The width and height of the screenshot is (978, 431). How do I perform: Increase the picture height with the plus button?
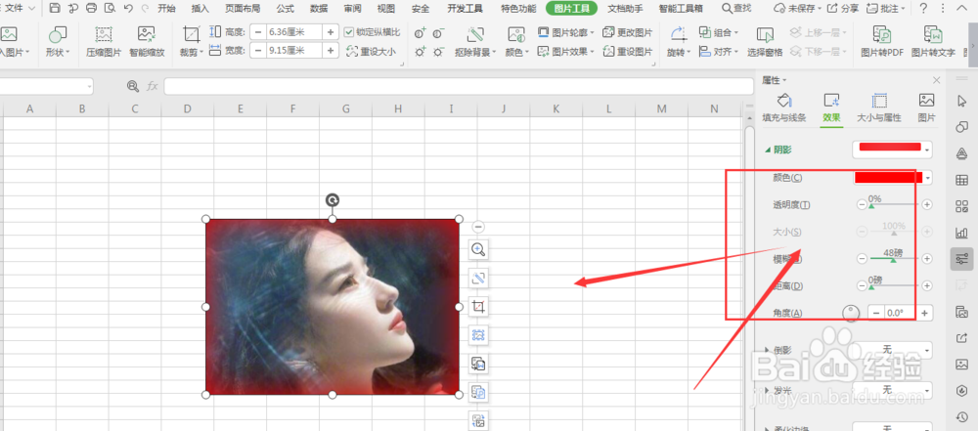(332, 32)
